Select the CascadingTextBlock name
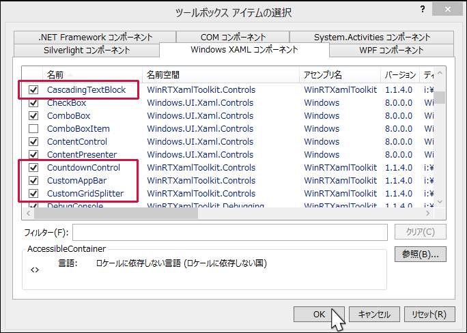 (x=87, y=89)
